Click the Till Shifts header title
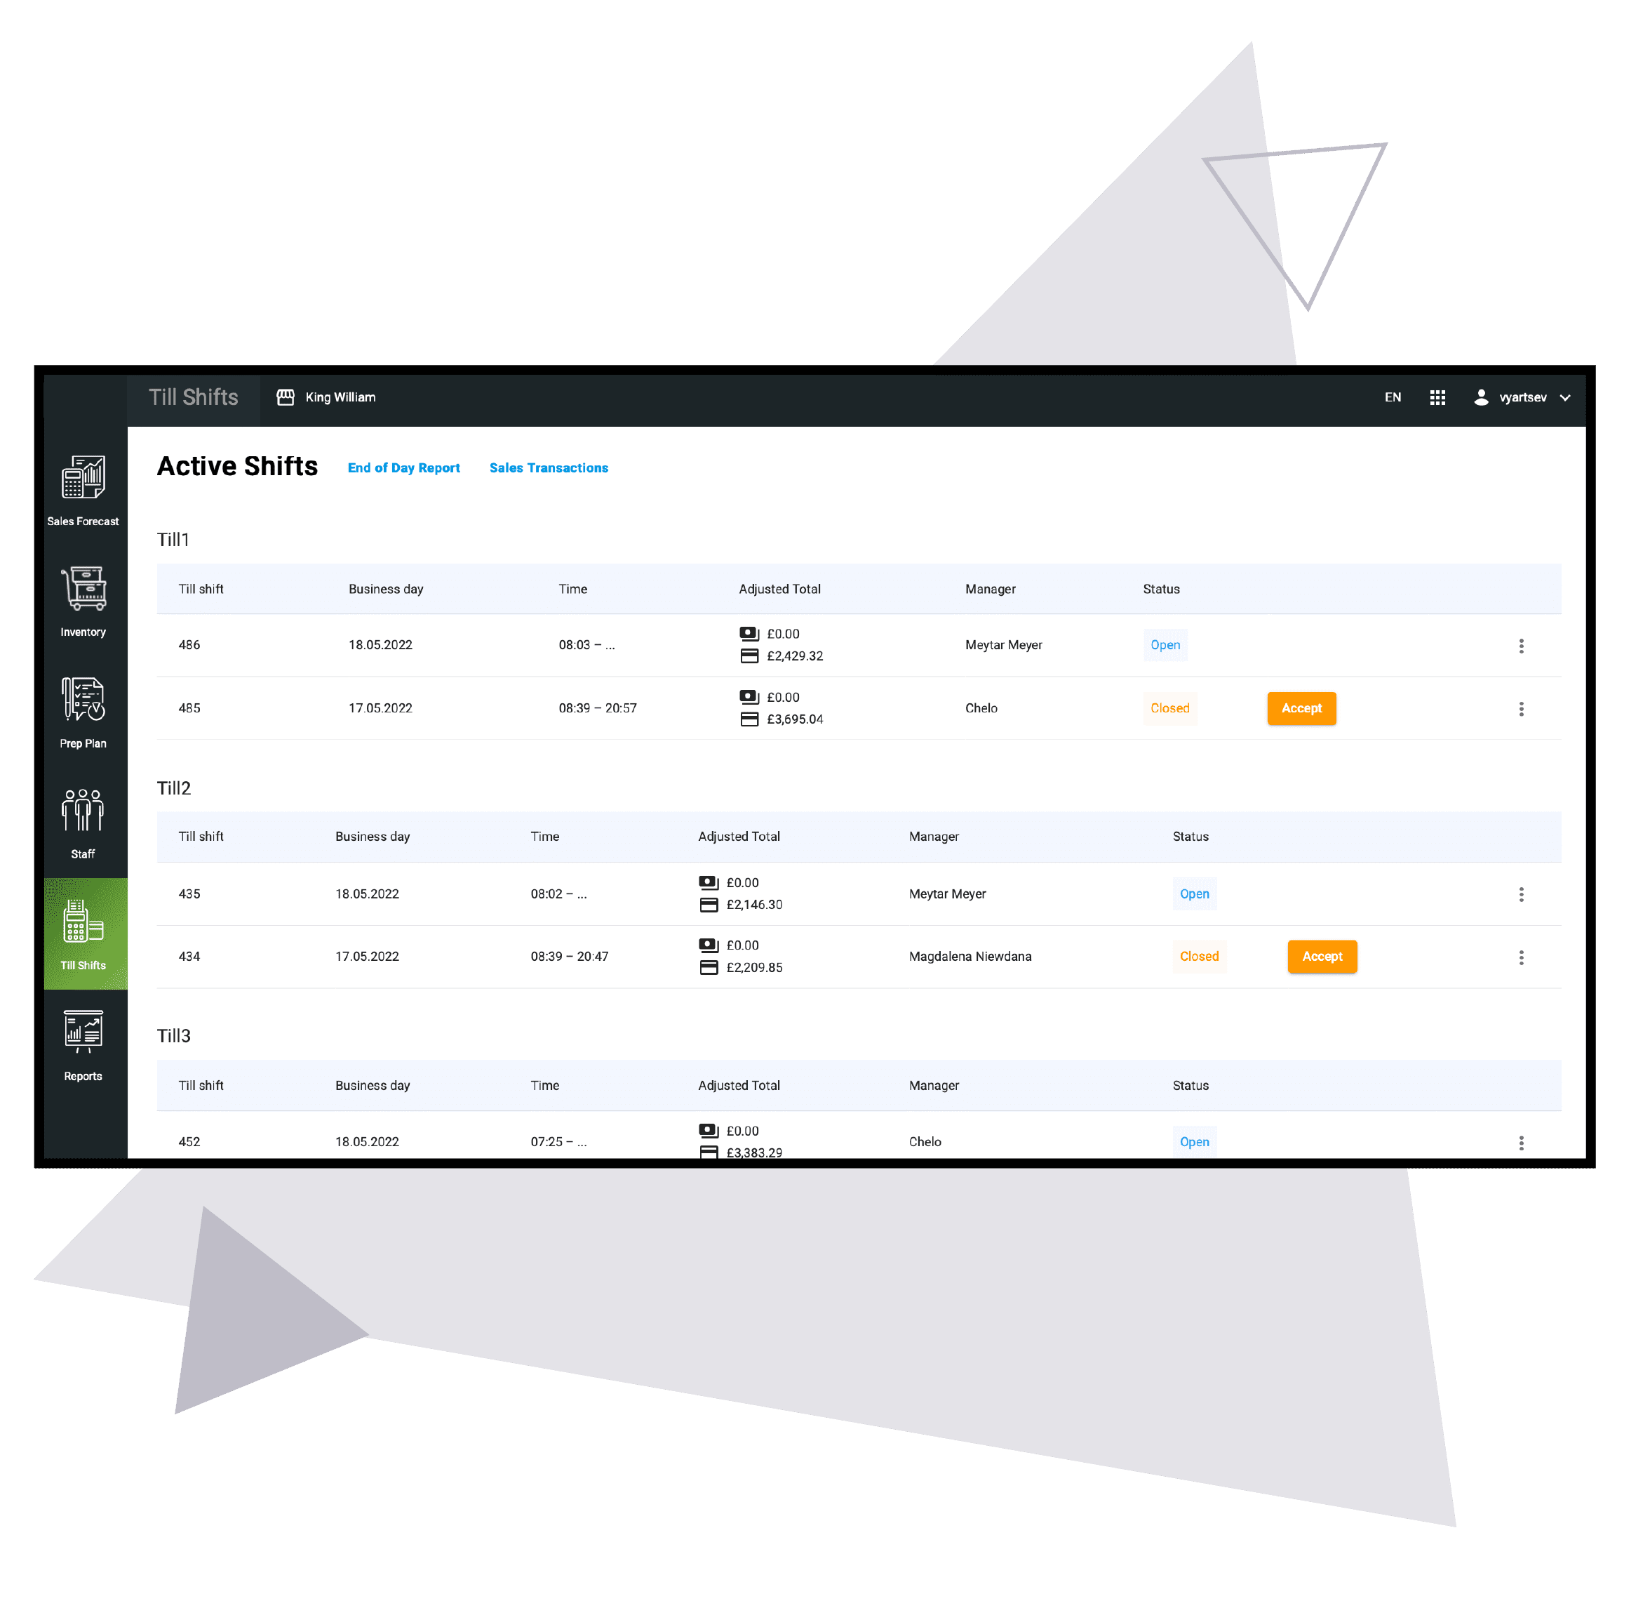Viewport: 1650px width, 1608px height. tap(194, 398)
